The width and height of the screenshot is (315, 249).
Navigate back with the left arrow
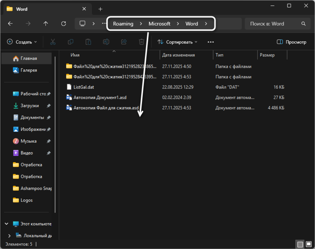(x=10, y=23)
